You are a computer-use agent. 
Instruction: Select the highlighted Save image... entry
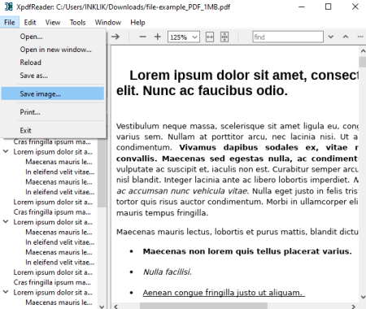pos(53,94)
